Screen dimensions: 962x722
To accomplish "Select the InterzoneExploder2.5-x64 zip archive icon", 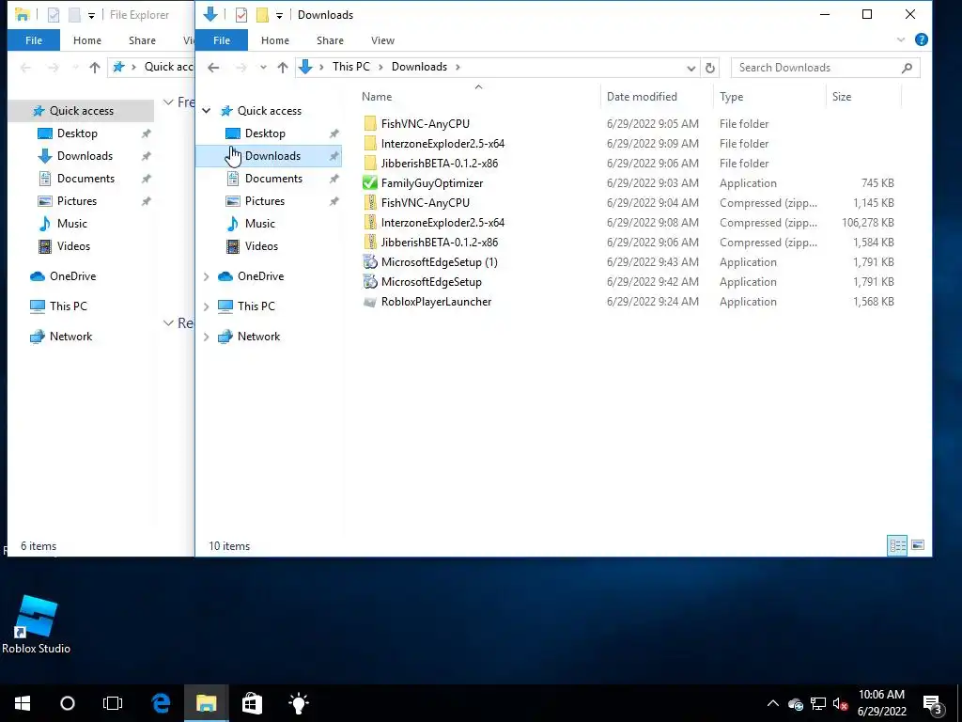I will [x=370, y=222].
